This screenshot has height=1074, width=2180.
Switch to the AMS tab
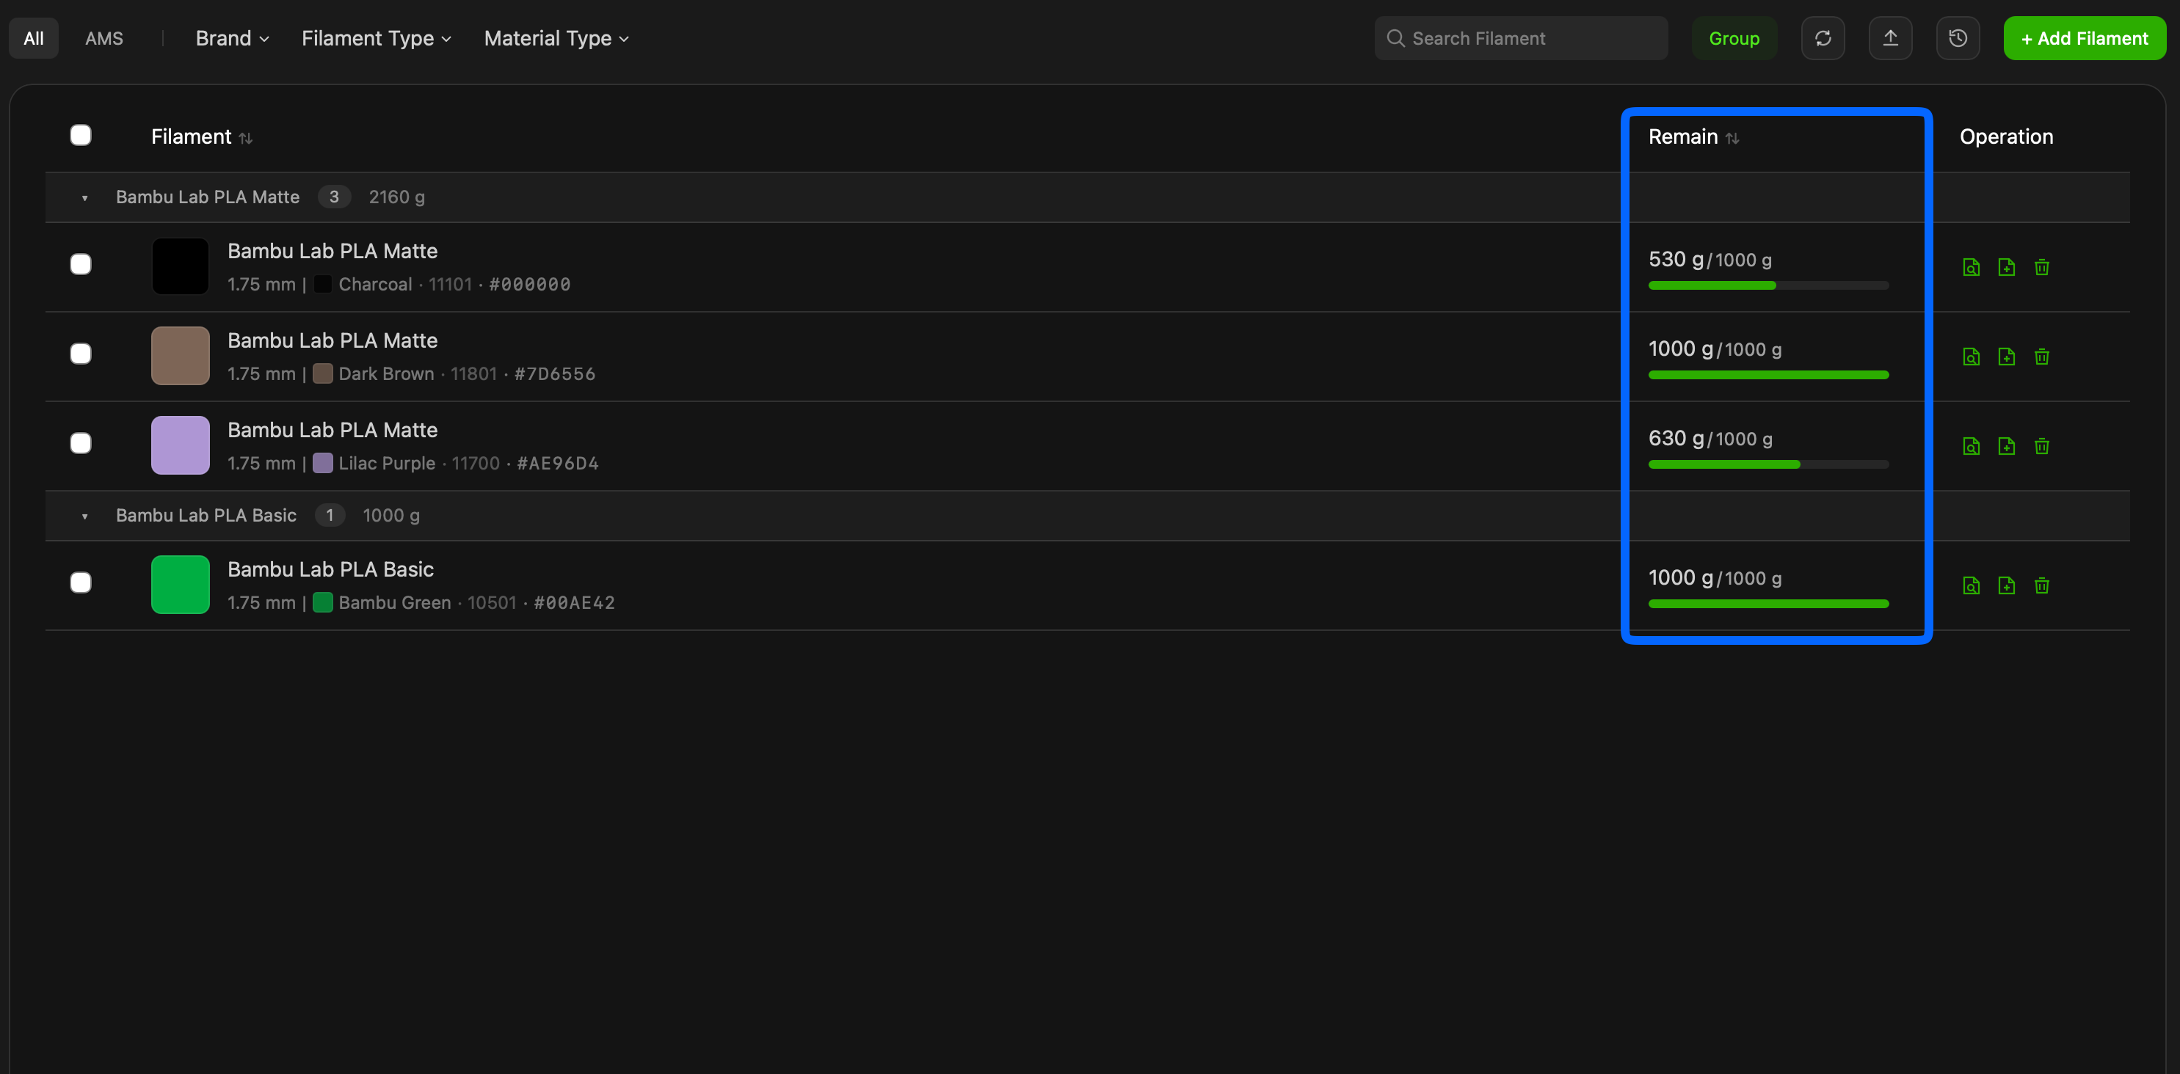pos(104,39)
